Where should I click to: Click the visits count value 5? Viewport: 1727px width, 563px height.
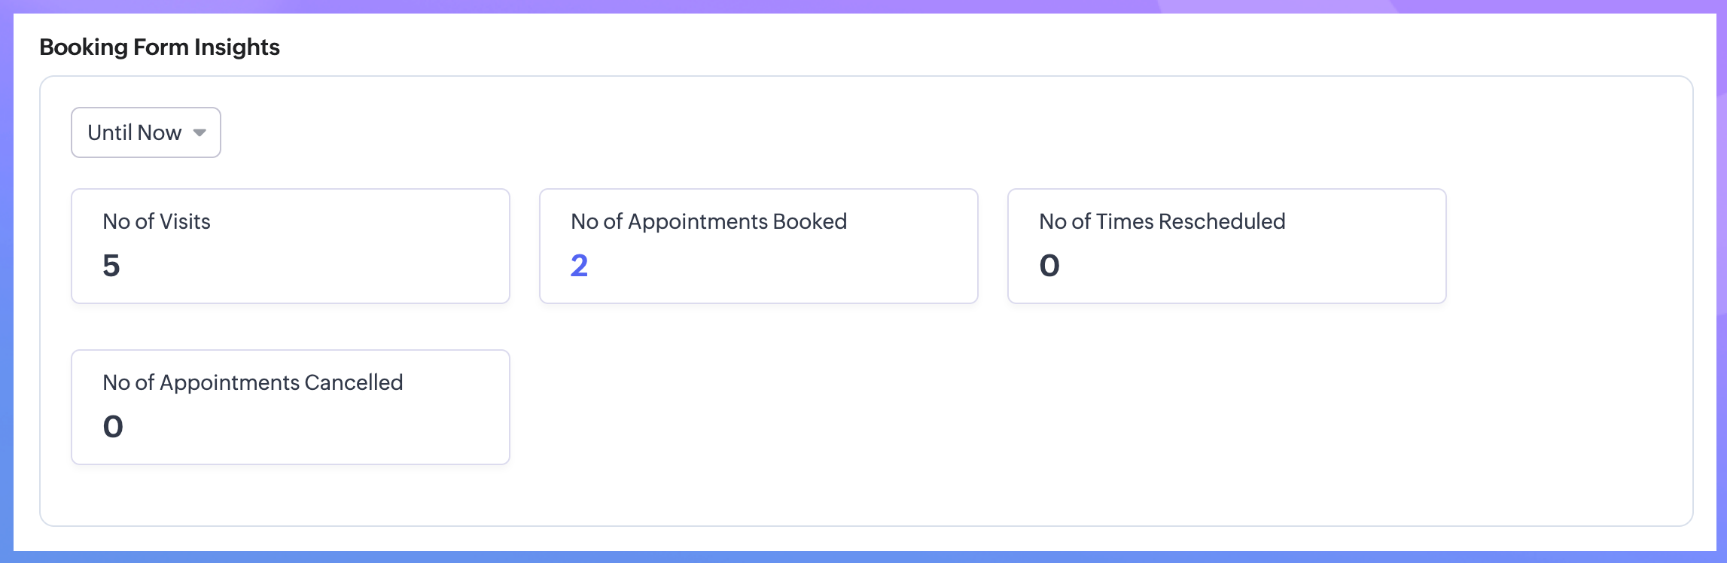[x=111, y=266]
